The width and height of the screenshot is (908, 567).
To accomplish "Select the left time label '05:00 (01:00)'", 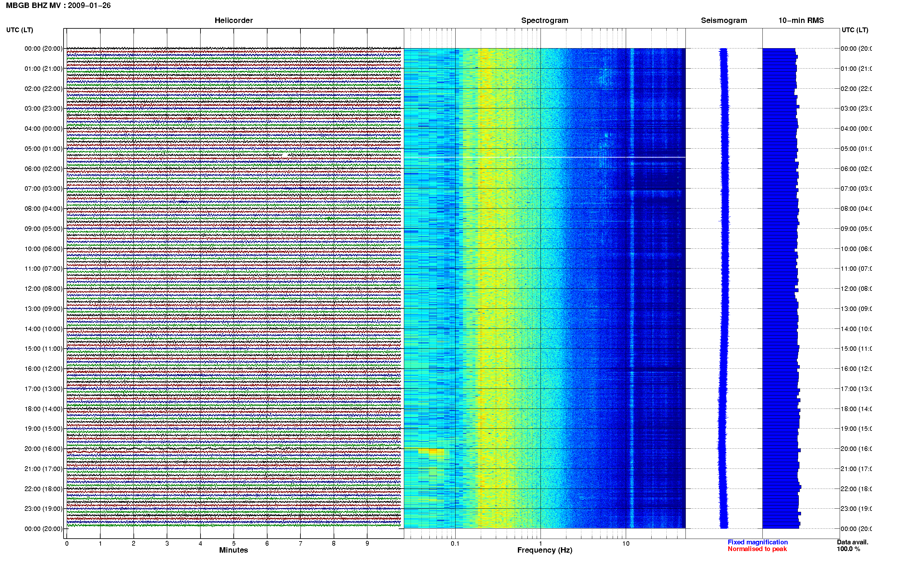I will click(43, 149).
